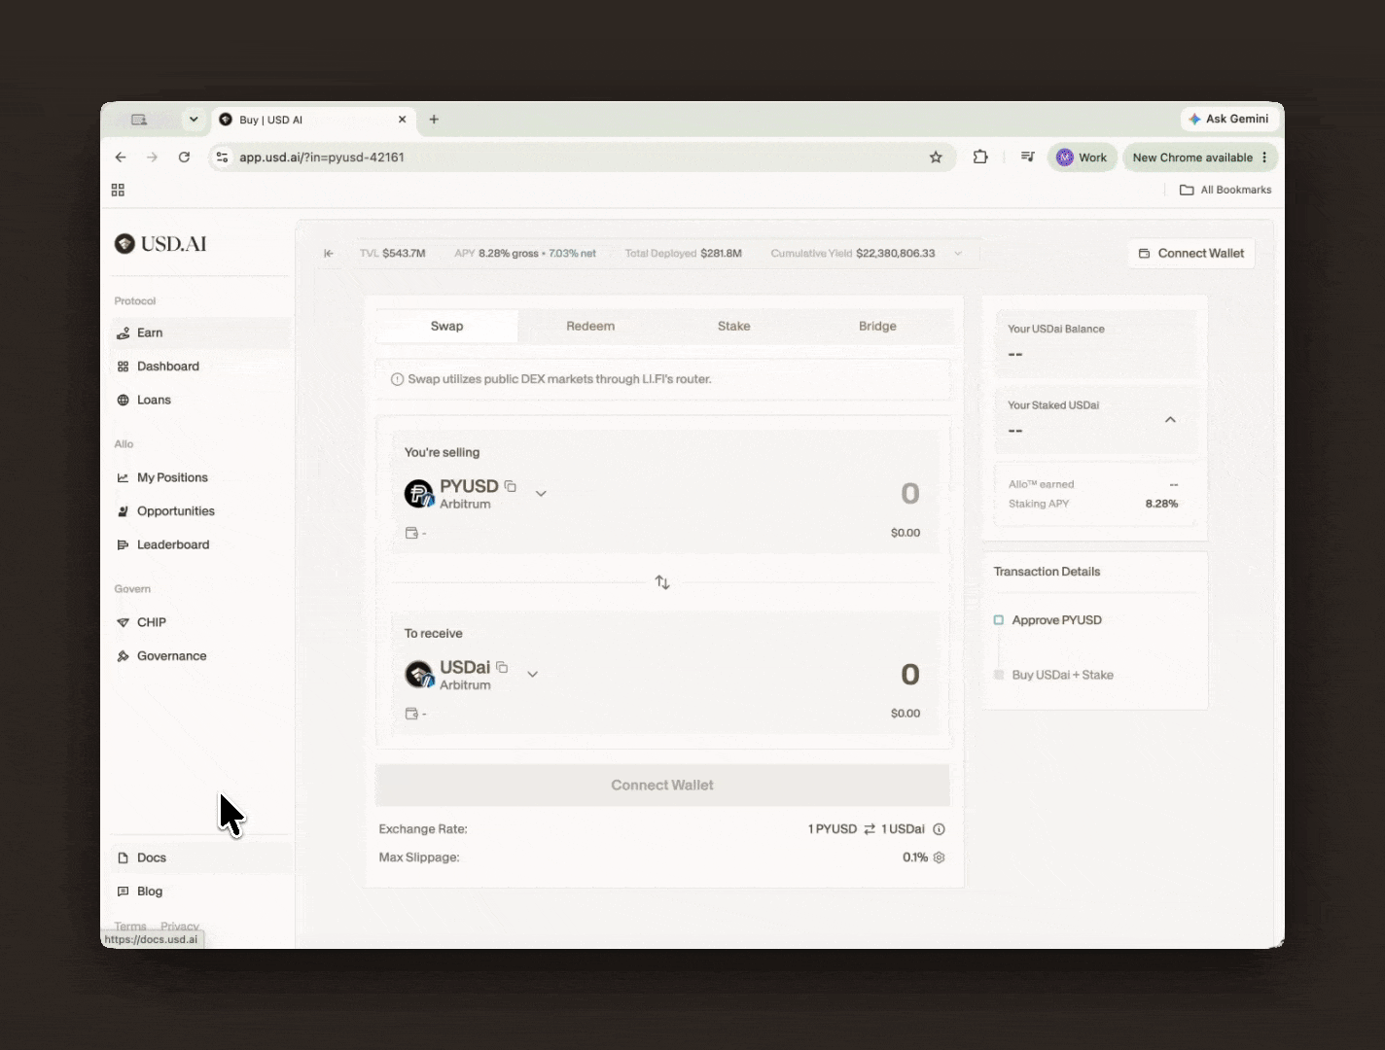Viewport: 1385px width, 1050px height.
Task: Go to Governance in the sidebar
Action: (x=199, y=656)
